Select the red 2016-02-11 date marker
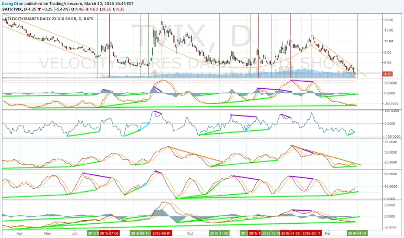The width and height of the screenshot is (404, 238). pos(312,233)
